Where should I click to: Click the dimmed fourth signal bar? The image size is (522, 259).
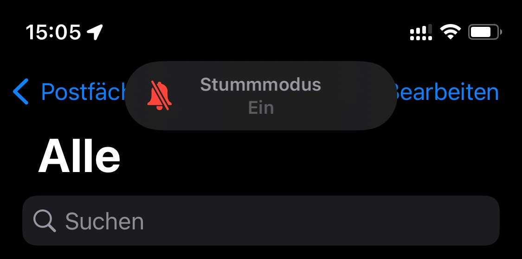click(430, 29)
